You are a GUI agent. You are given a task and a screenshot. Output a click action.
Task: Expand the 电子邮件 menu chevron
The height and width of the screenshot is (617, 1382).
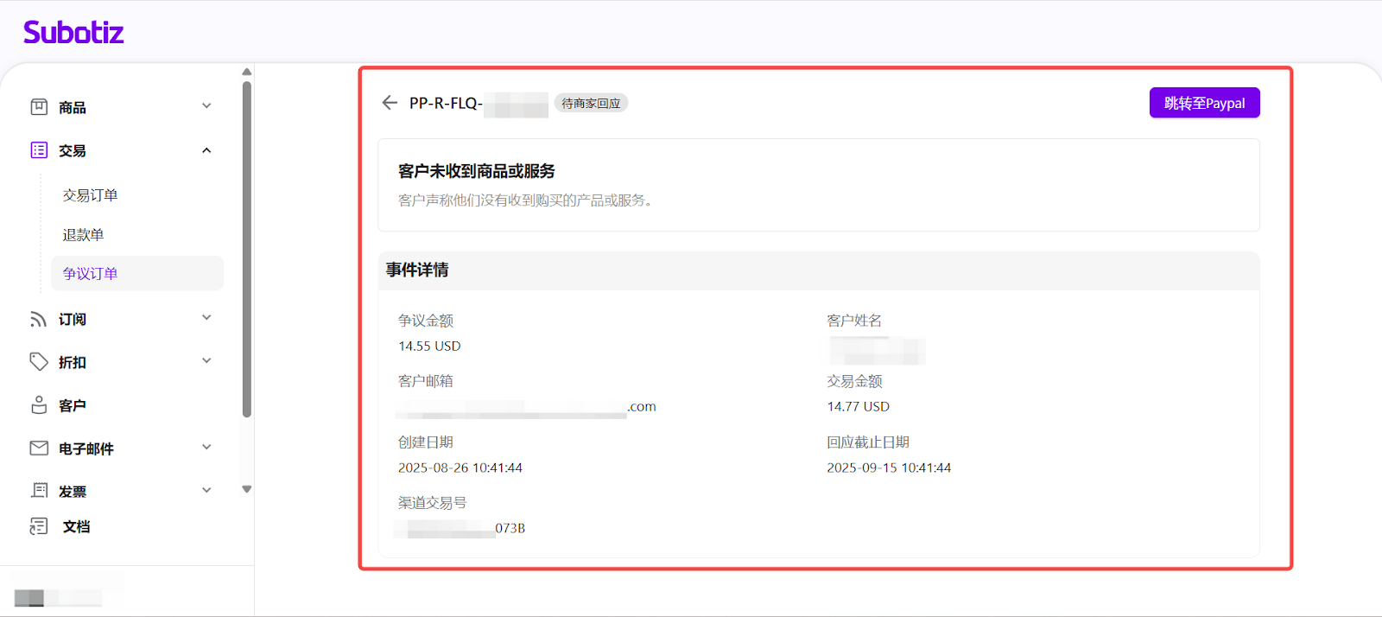pyautogui.click(x=206, y=448)
